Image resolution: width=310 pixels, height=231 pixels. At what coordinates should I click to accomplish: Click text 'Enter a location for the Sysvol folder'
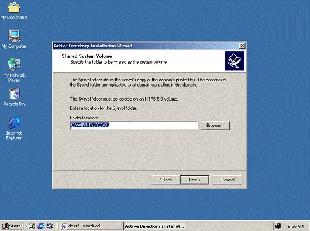pos(104,108)
